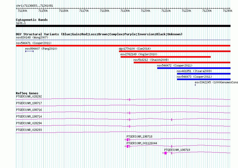Click the tiny blue esv3342245 variant mark
238x168 pixels.
click(195, 85)
